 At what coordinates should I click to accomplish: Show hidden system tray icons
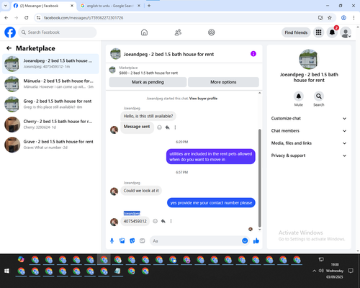click(x=314, y=271)
